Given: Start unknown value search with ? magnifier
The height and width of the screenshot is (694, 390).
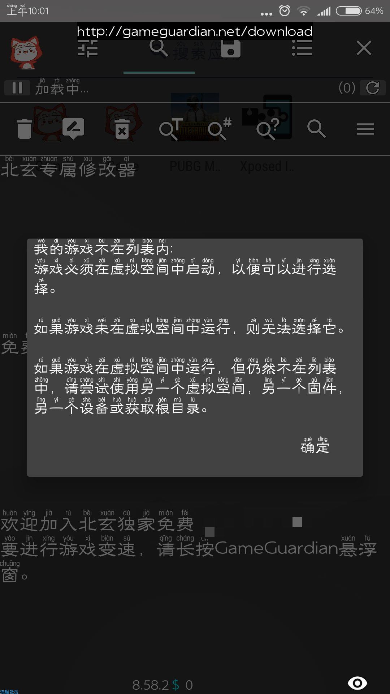Looking at the screenshot, I should [268, 129].
